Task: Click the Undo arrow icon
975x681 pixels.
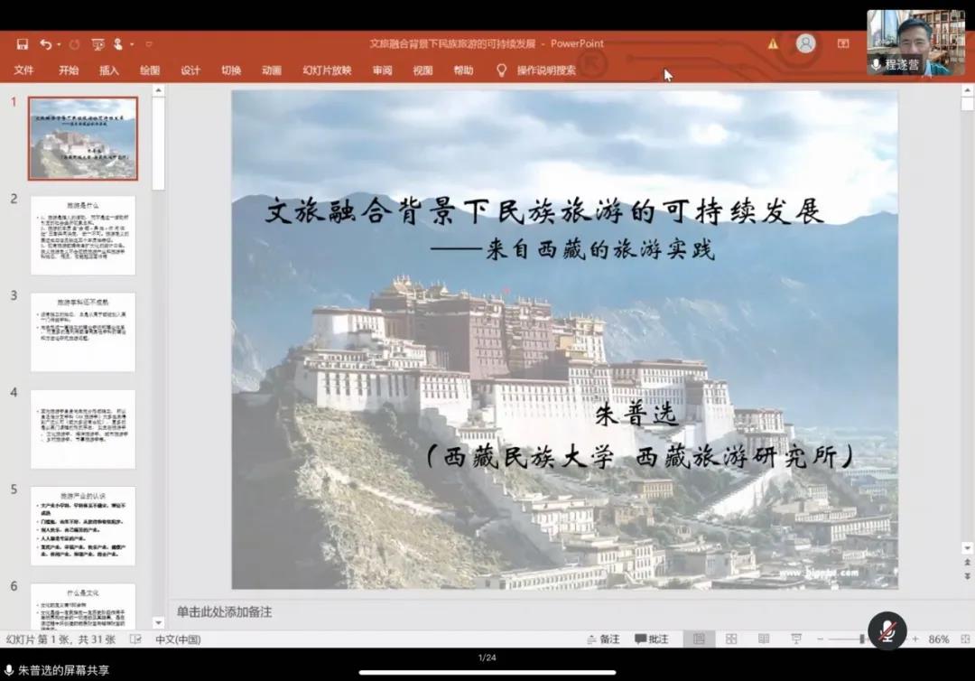Action: click(x=44, y=44)
